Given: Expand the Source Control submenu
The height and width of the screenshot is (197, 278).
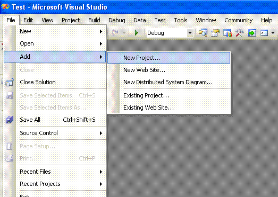Looking at the screenshot, I should pos(55,133).
